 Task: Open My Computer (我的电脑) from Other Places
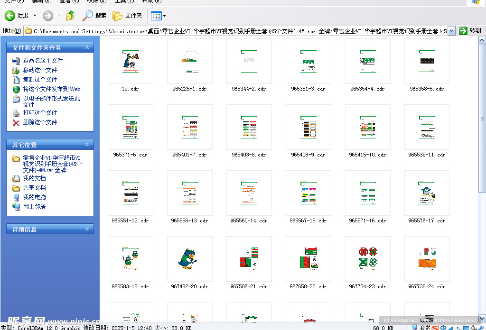point(34,197)
